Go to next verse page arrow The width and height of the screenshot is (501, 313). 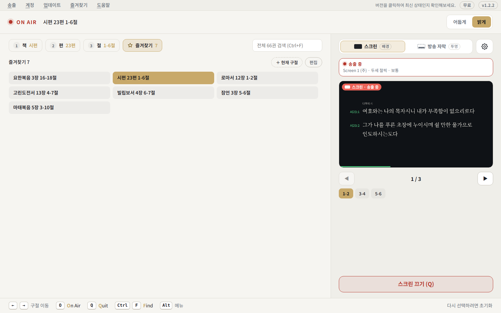[485, 178]
